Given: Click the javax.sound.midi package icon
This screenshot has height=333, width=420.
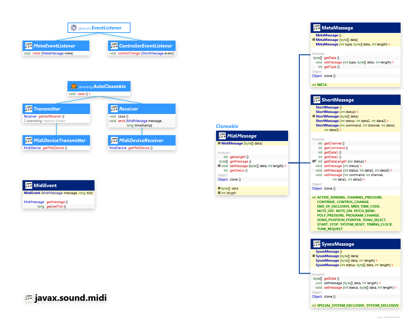Looking at the screenshot, I should (x=29, y=298).
